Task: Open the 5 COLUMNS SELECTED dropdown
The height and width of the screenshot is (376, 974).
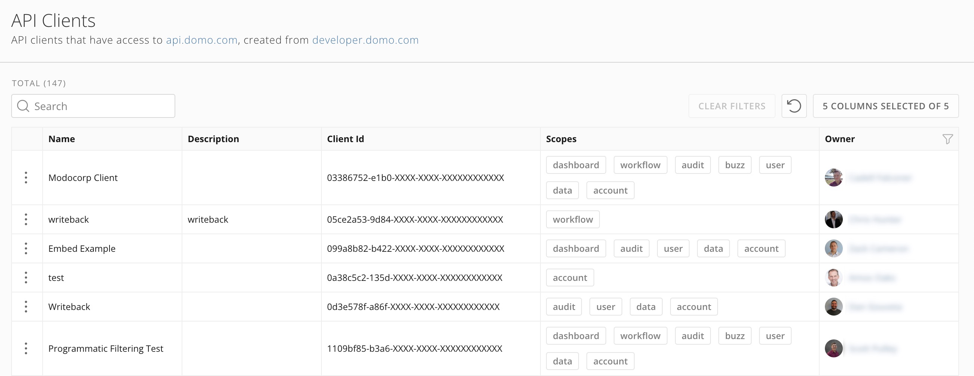Action: (x=885, y=106)
